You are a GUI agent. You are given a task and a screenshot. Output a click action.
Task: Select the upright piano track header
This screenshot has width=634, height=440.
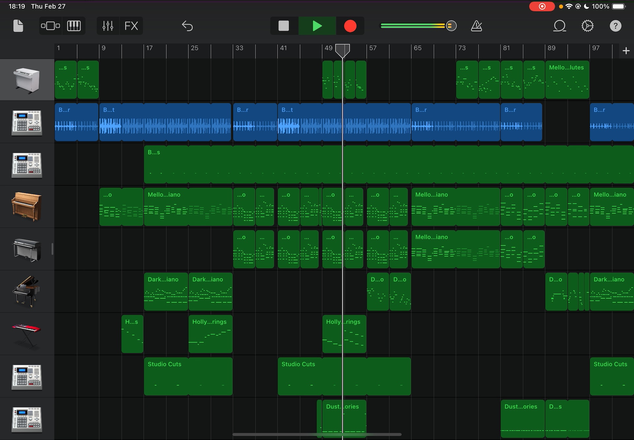tap(27, 207)
